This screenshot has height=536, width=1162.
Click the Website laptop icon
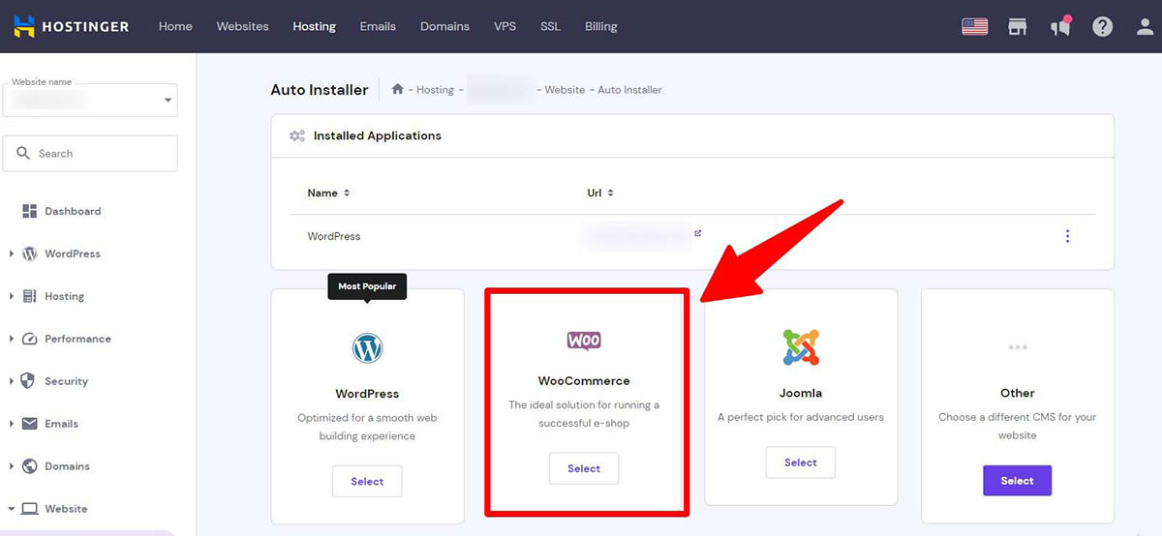pyautogui.click(x=29, y=509)
